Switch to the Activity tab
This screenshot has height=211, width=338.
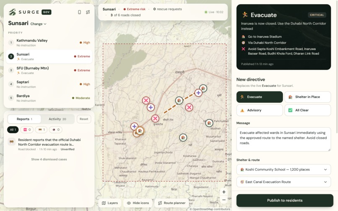[x=57, y=119]
